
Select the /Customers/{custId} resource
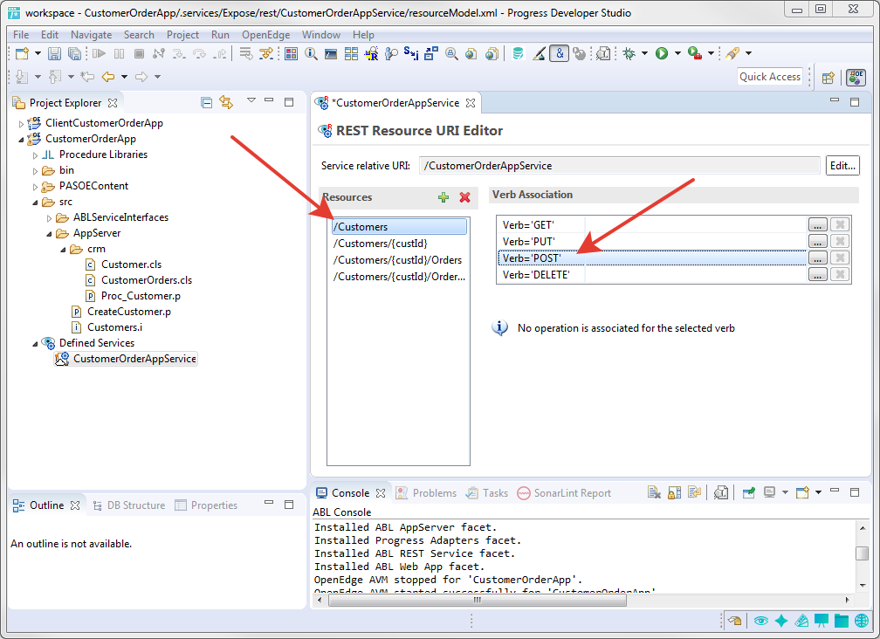[x=381, y=244]
